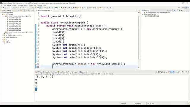Expand the target folder node
The height and width of the screenshot is (107, 190).
tap(3, 41)
